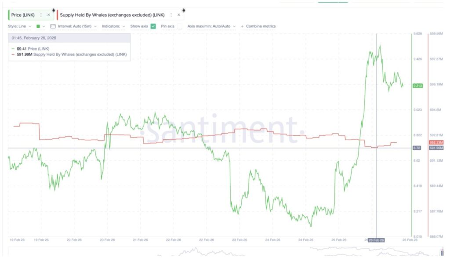Open Axis max/min: Auto/Auto dropdown

coord(211,26)
